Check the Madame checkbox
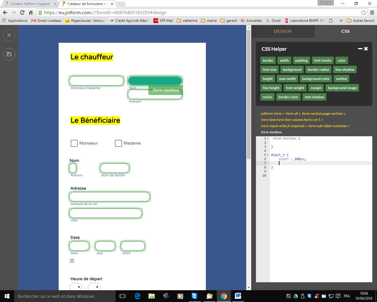This screenshot has height=302, width=377. click(118, 143)
